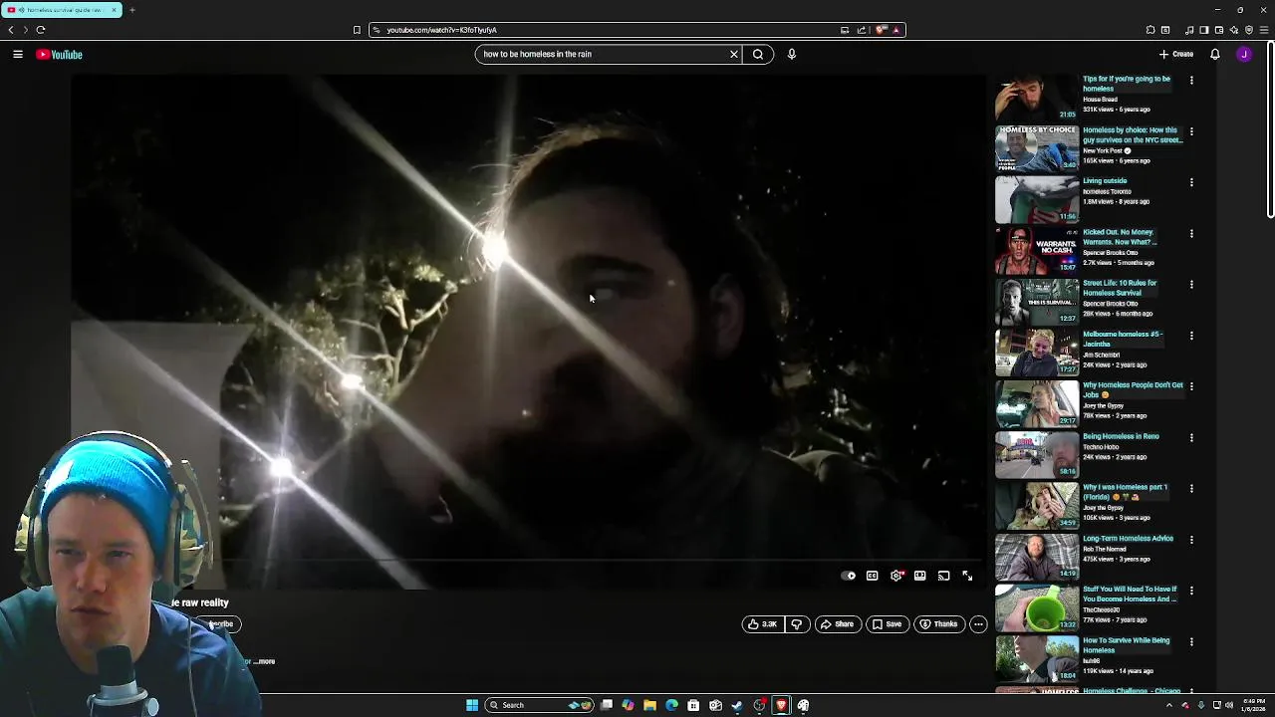
Task: Bookmark this page in the toolbar
Action: [x=357, y=30]
